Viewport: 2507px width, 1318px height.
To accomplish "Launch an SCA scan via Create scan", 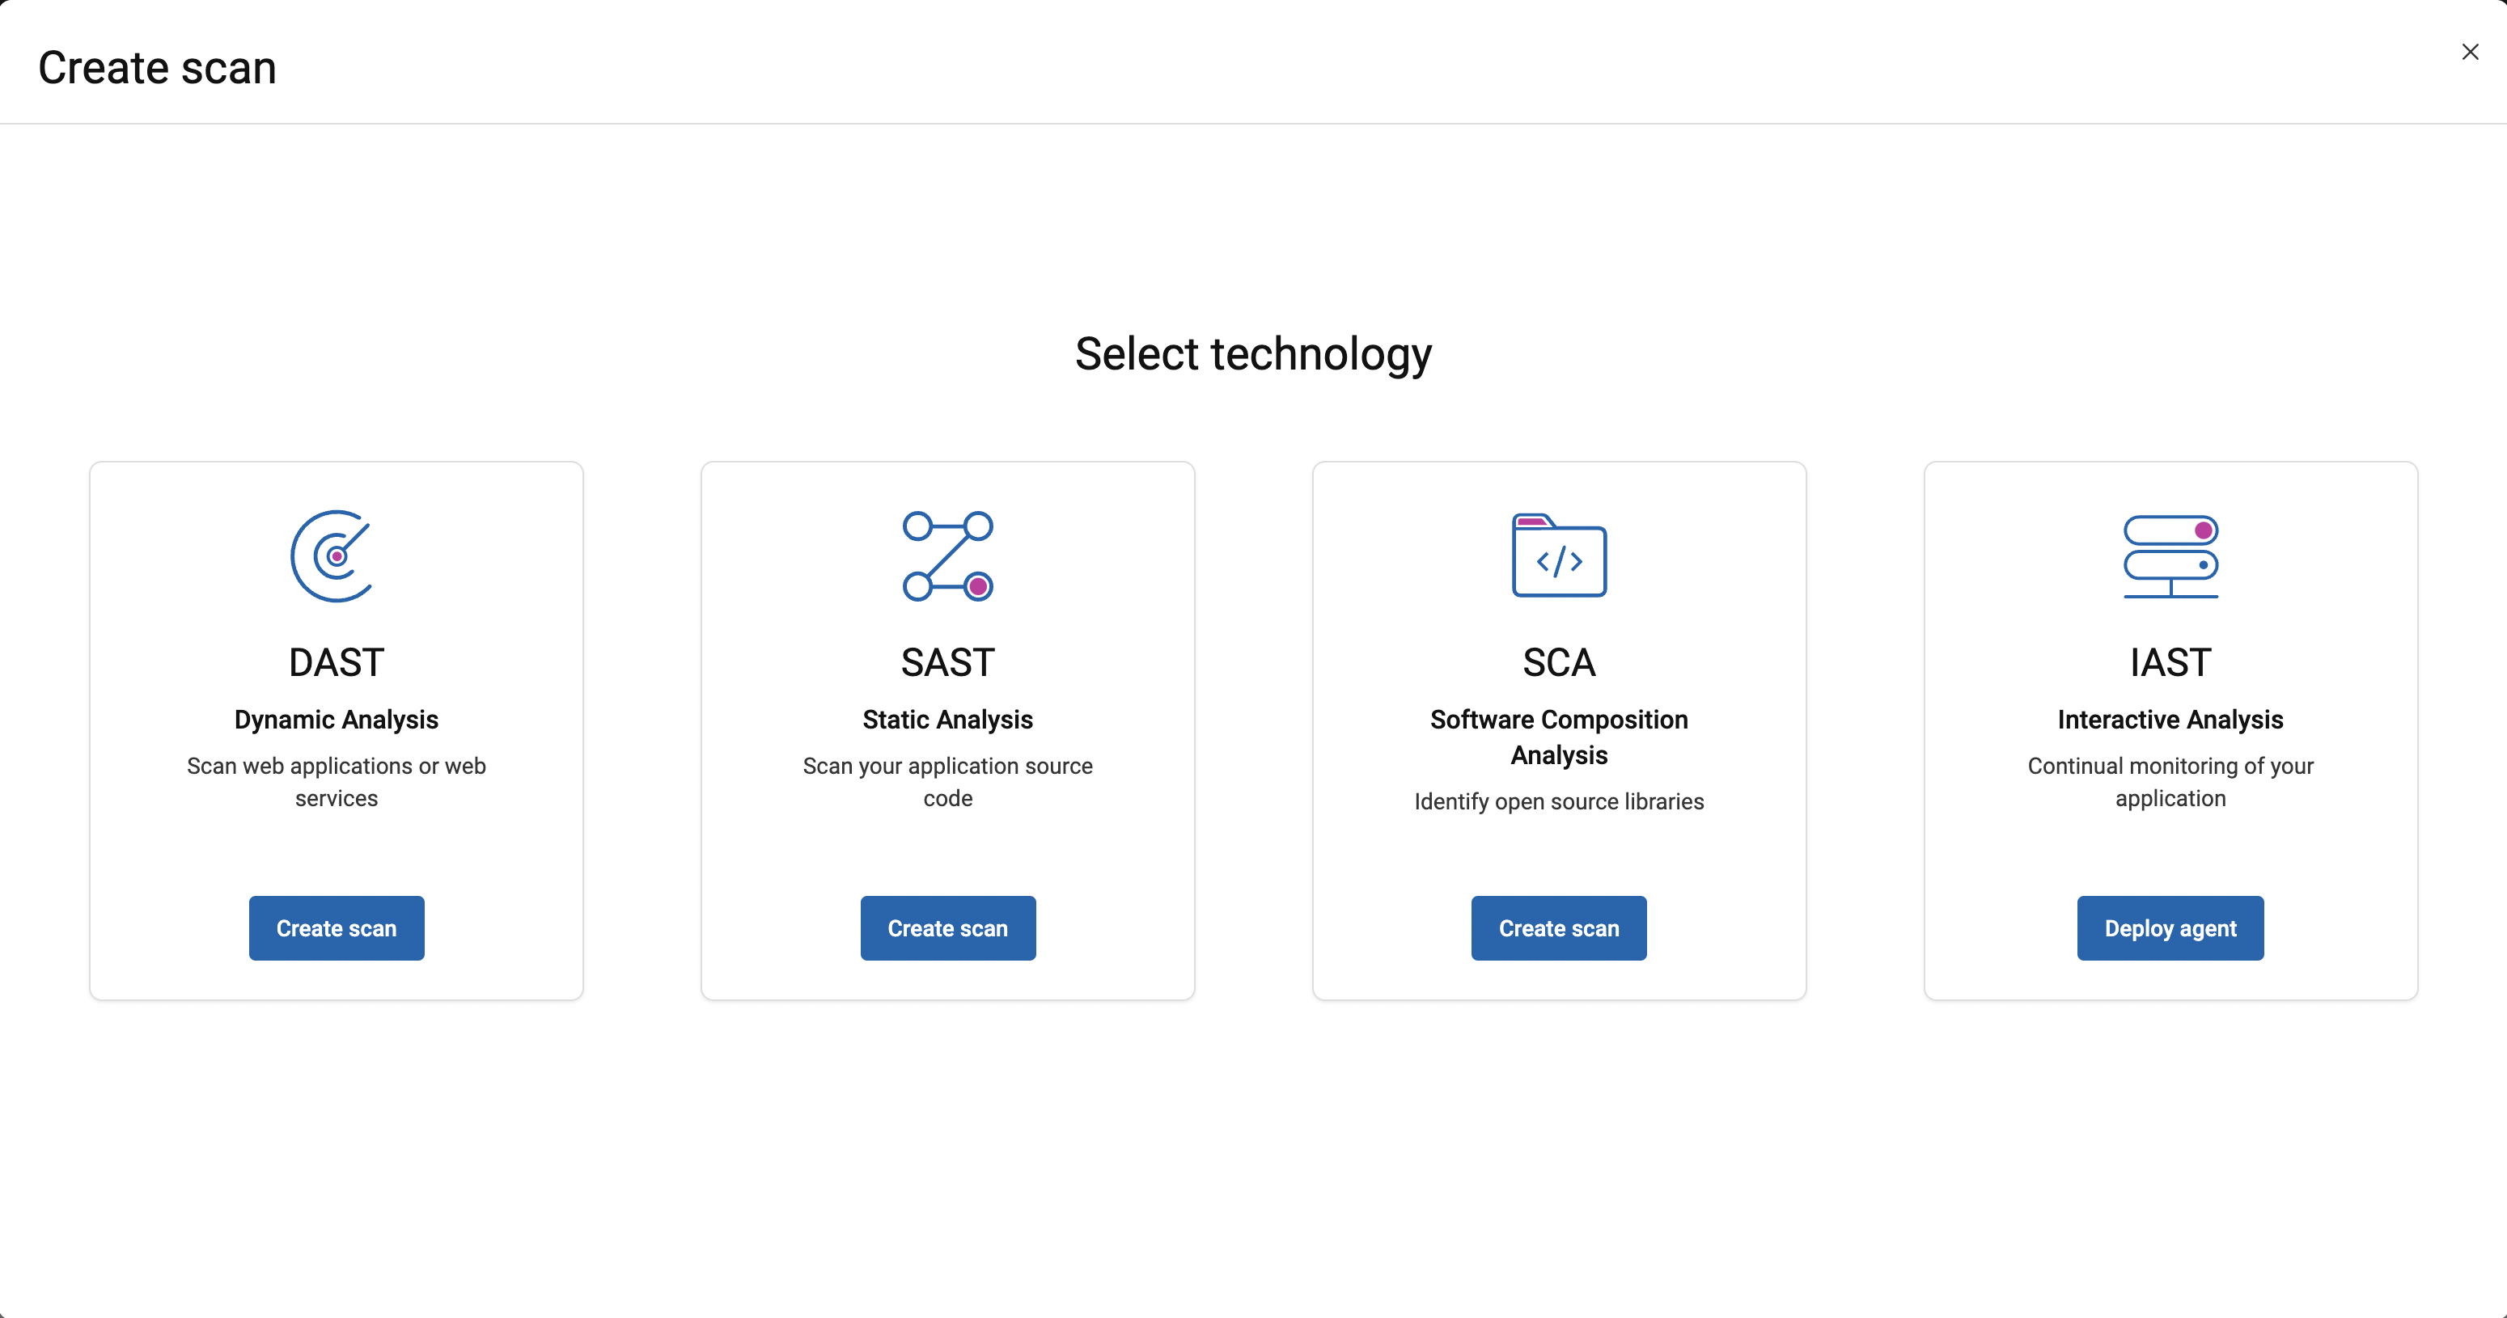I will coord(1558,928).
